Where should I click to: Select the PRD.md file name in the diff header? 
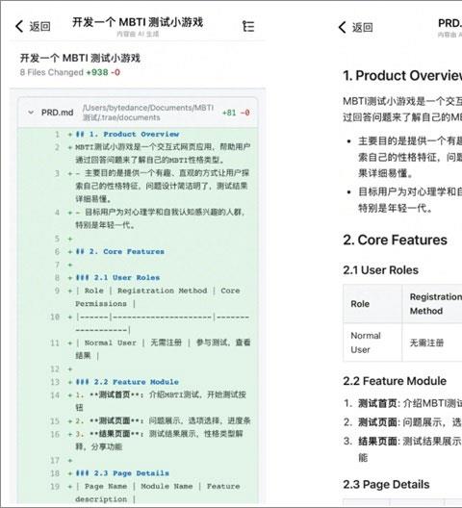pyautogui.click(x=57, y=113)
